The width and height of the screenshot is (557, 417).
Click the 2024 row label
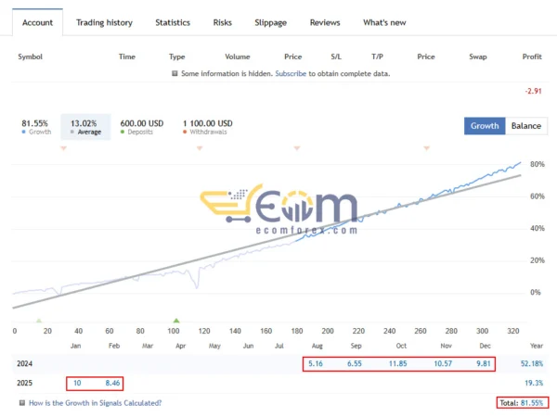pyautogui.click(x=24, y=364)
